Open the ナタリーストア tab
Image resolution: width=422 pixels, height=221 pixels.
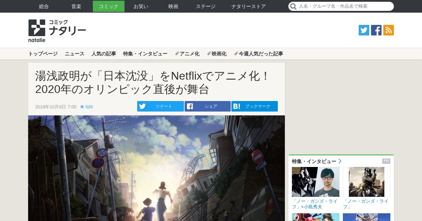tap(249, 6)
